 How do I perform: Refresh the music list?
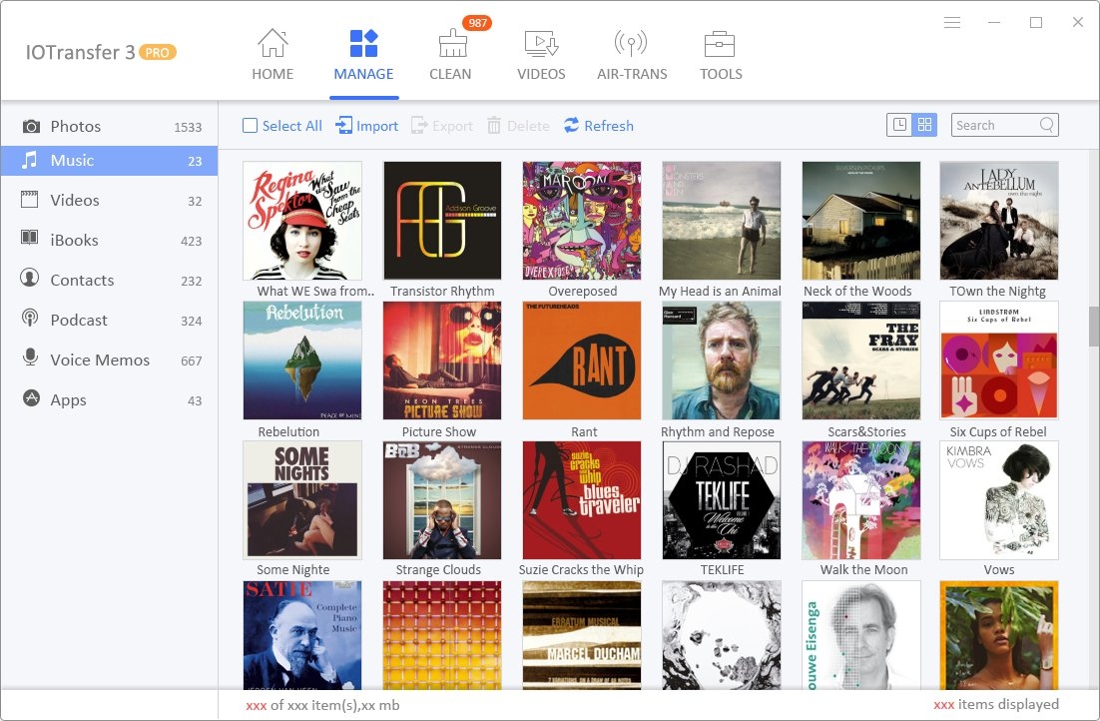pos(599,126)
